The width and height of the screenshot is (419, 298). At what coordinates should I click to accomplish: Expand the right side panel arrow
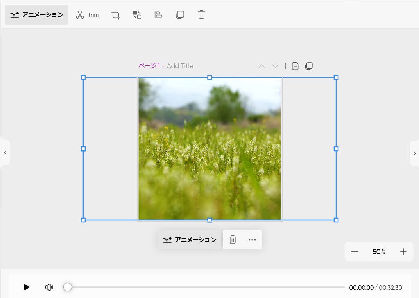tap(415, 154)
